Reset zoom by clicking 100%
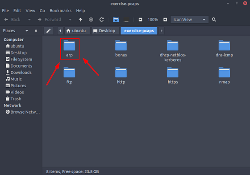250x175 pixels. click(x=153, y=20)
